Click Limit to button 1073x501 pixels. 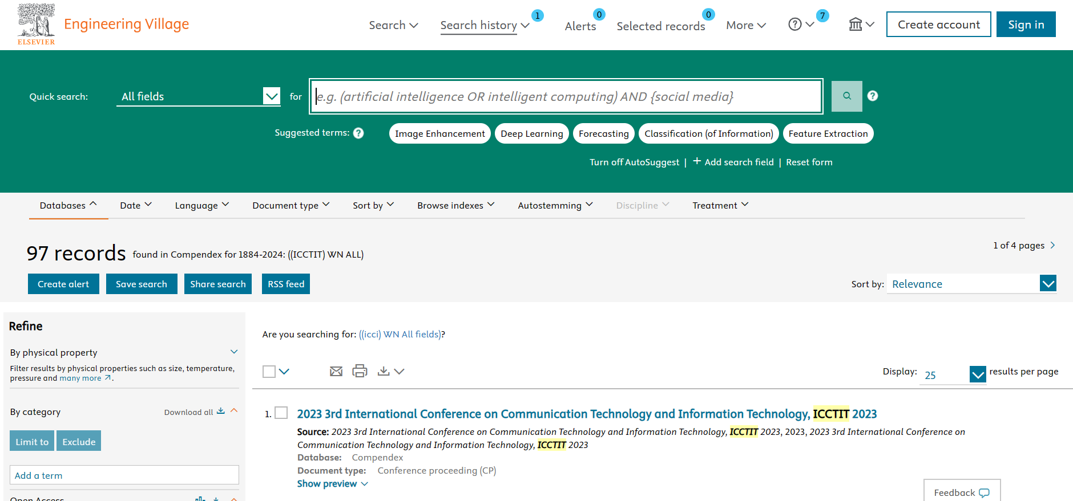[32, 441]
